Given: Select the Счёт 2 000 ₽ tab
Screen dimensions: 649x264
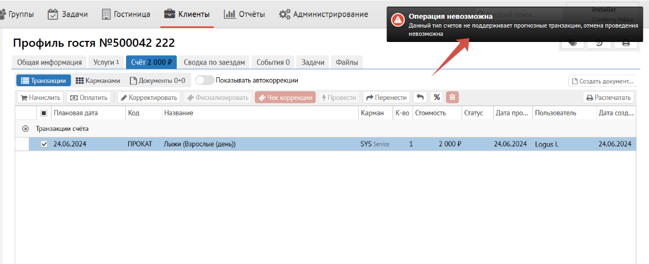Looking at the screenshot, I should 151,62.
